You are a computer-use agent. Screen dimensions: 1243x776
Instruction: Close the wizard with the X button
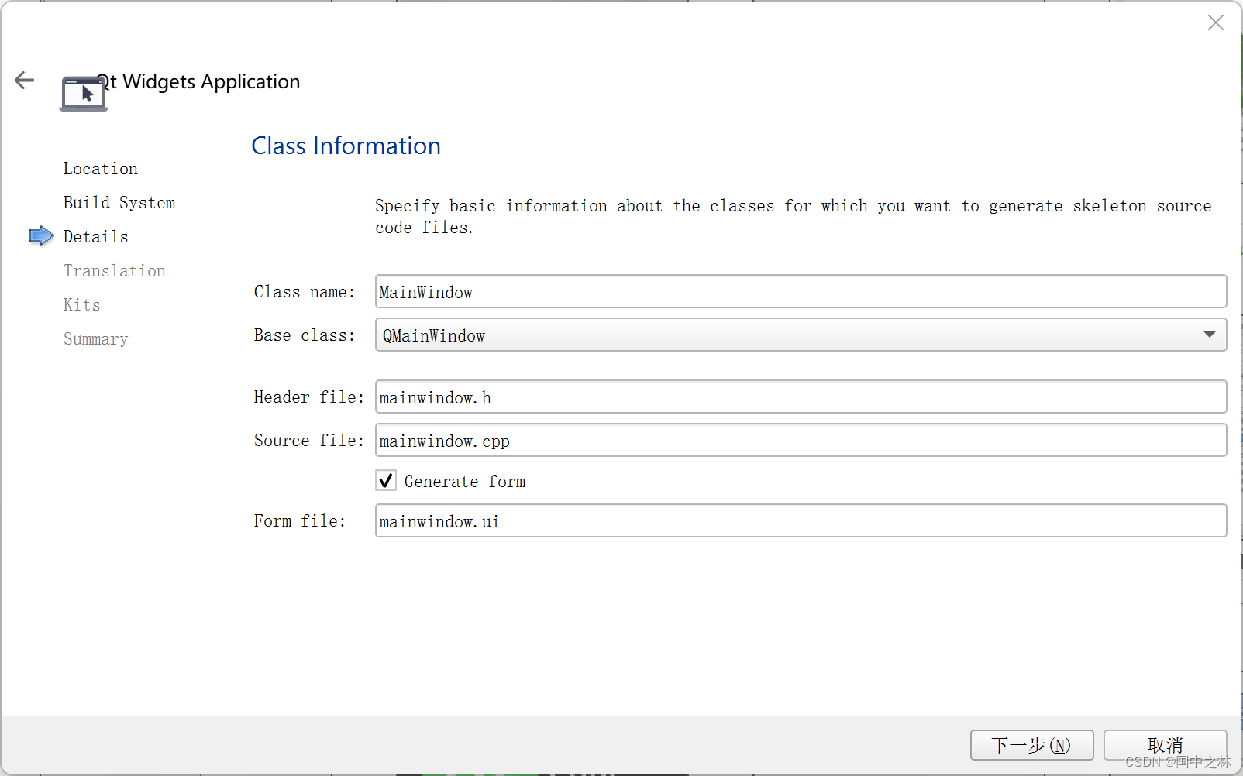pyautogui.click(x=1215, y=22)
